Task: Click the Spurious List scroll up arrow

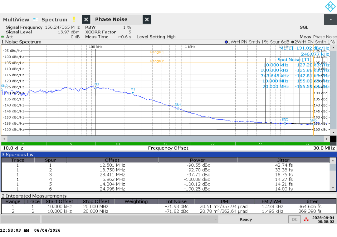Action: pos(333,160)
